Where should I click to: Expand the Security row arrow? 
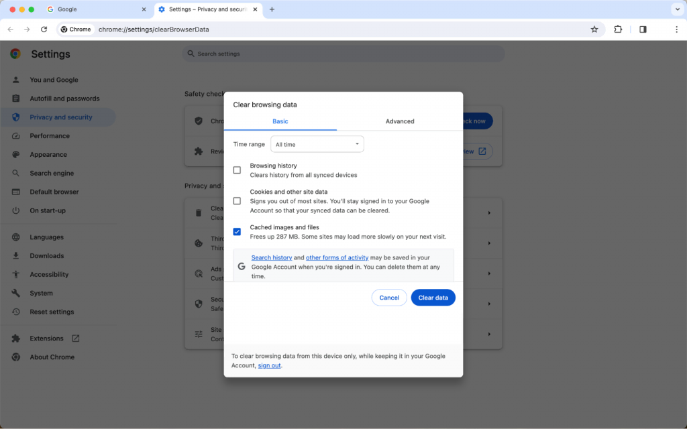[x=489, y=304]
